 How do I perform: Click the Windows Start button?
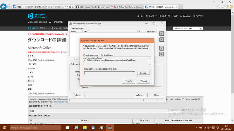coord(4,128)
